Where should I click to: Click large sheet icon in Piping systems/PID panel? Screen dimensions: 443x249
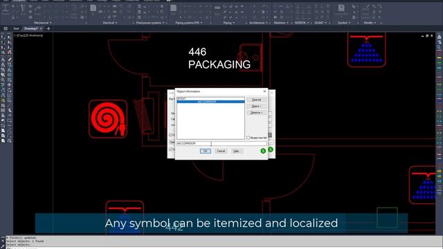point(174,8)
